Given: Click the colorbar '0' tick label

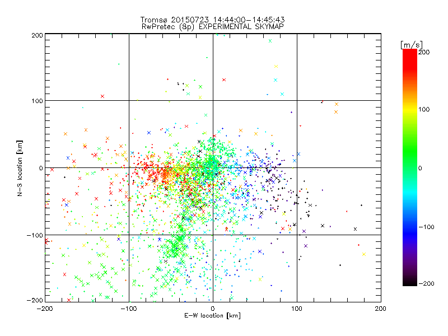Looking at the screenshot, I should [x=420, y=168].
